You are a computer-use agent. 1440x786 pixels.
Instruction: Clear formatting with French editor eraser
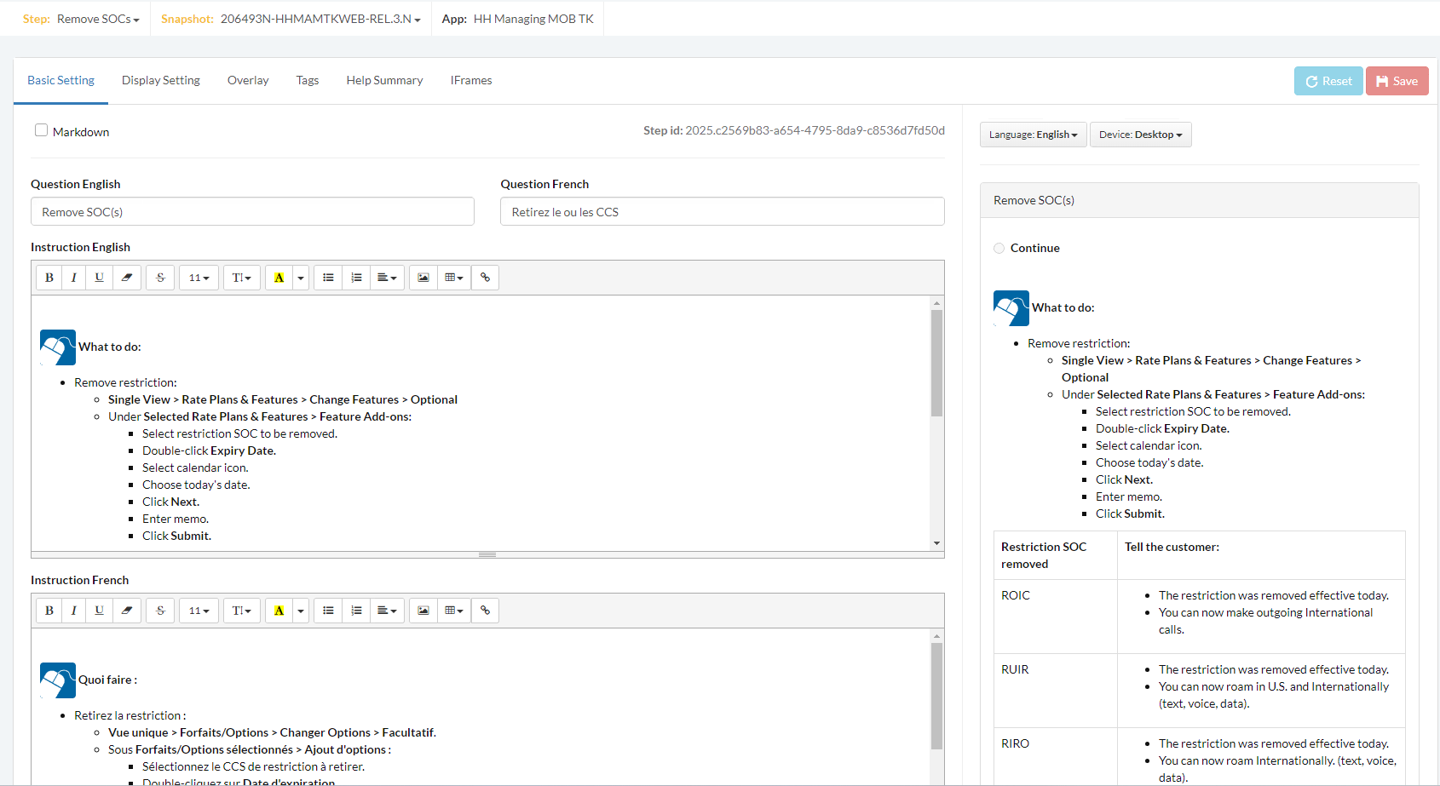pyautogui.click(x=127, y=611)
